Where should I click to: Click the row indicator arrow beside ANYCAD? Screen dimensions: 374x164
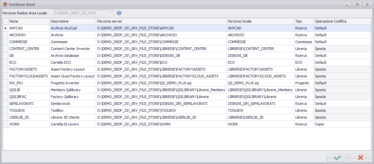6,28
